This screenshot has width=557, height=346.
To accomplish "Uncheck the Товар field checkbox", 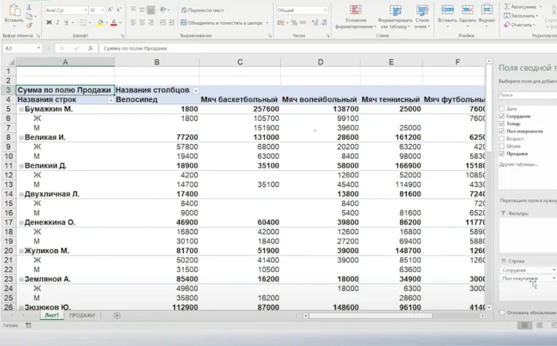I will tap(501, 123).
